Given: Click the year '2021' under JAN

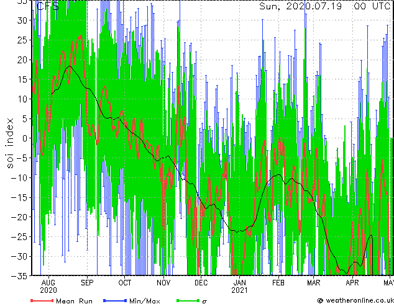Looking at the screenshot, I should [239, 290].
